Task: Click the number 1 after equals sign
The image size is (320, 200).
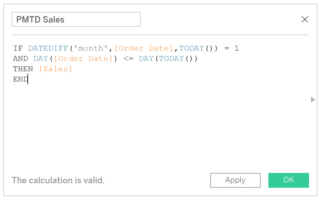Action: [x=236, y=49]
